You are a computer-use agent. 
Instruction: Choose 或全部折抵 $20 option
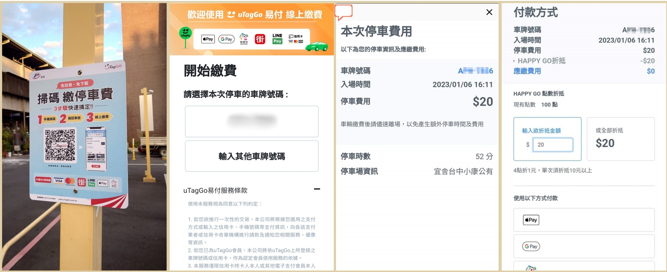pyautogui.click(x=620, y=139)
